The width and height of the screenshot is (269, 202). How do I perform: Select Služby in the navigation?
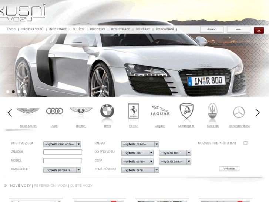pyautogui.click(x=78, y=29)
